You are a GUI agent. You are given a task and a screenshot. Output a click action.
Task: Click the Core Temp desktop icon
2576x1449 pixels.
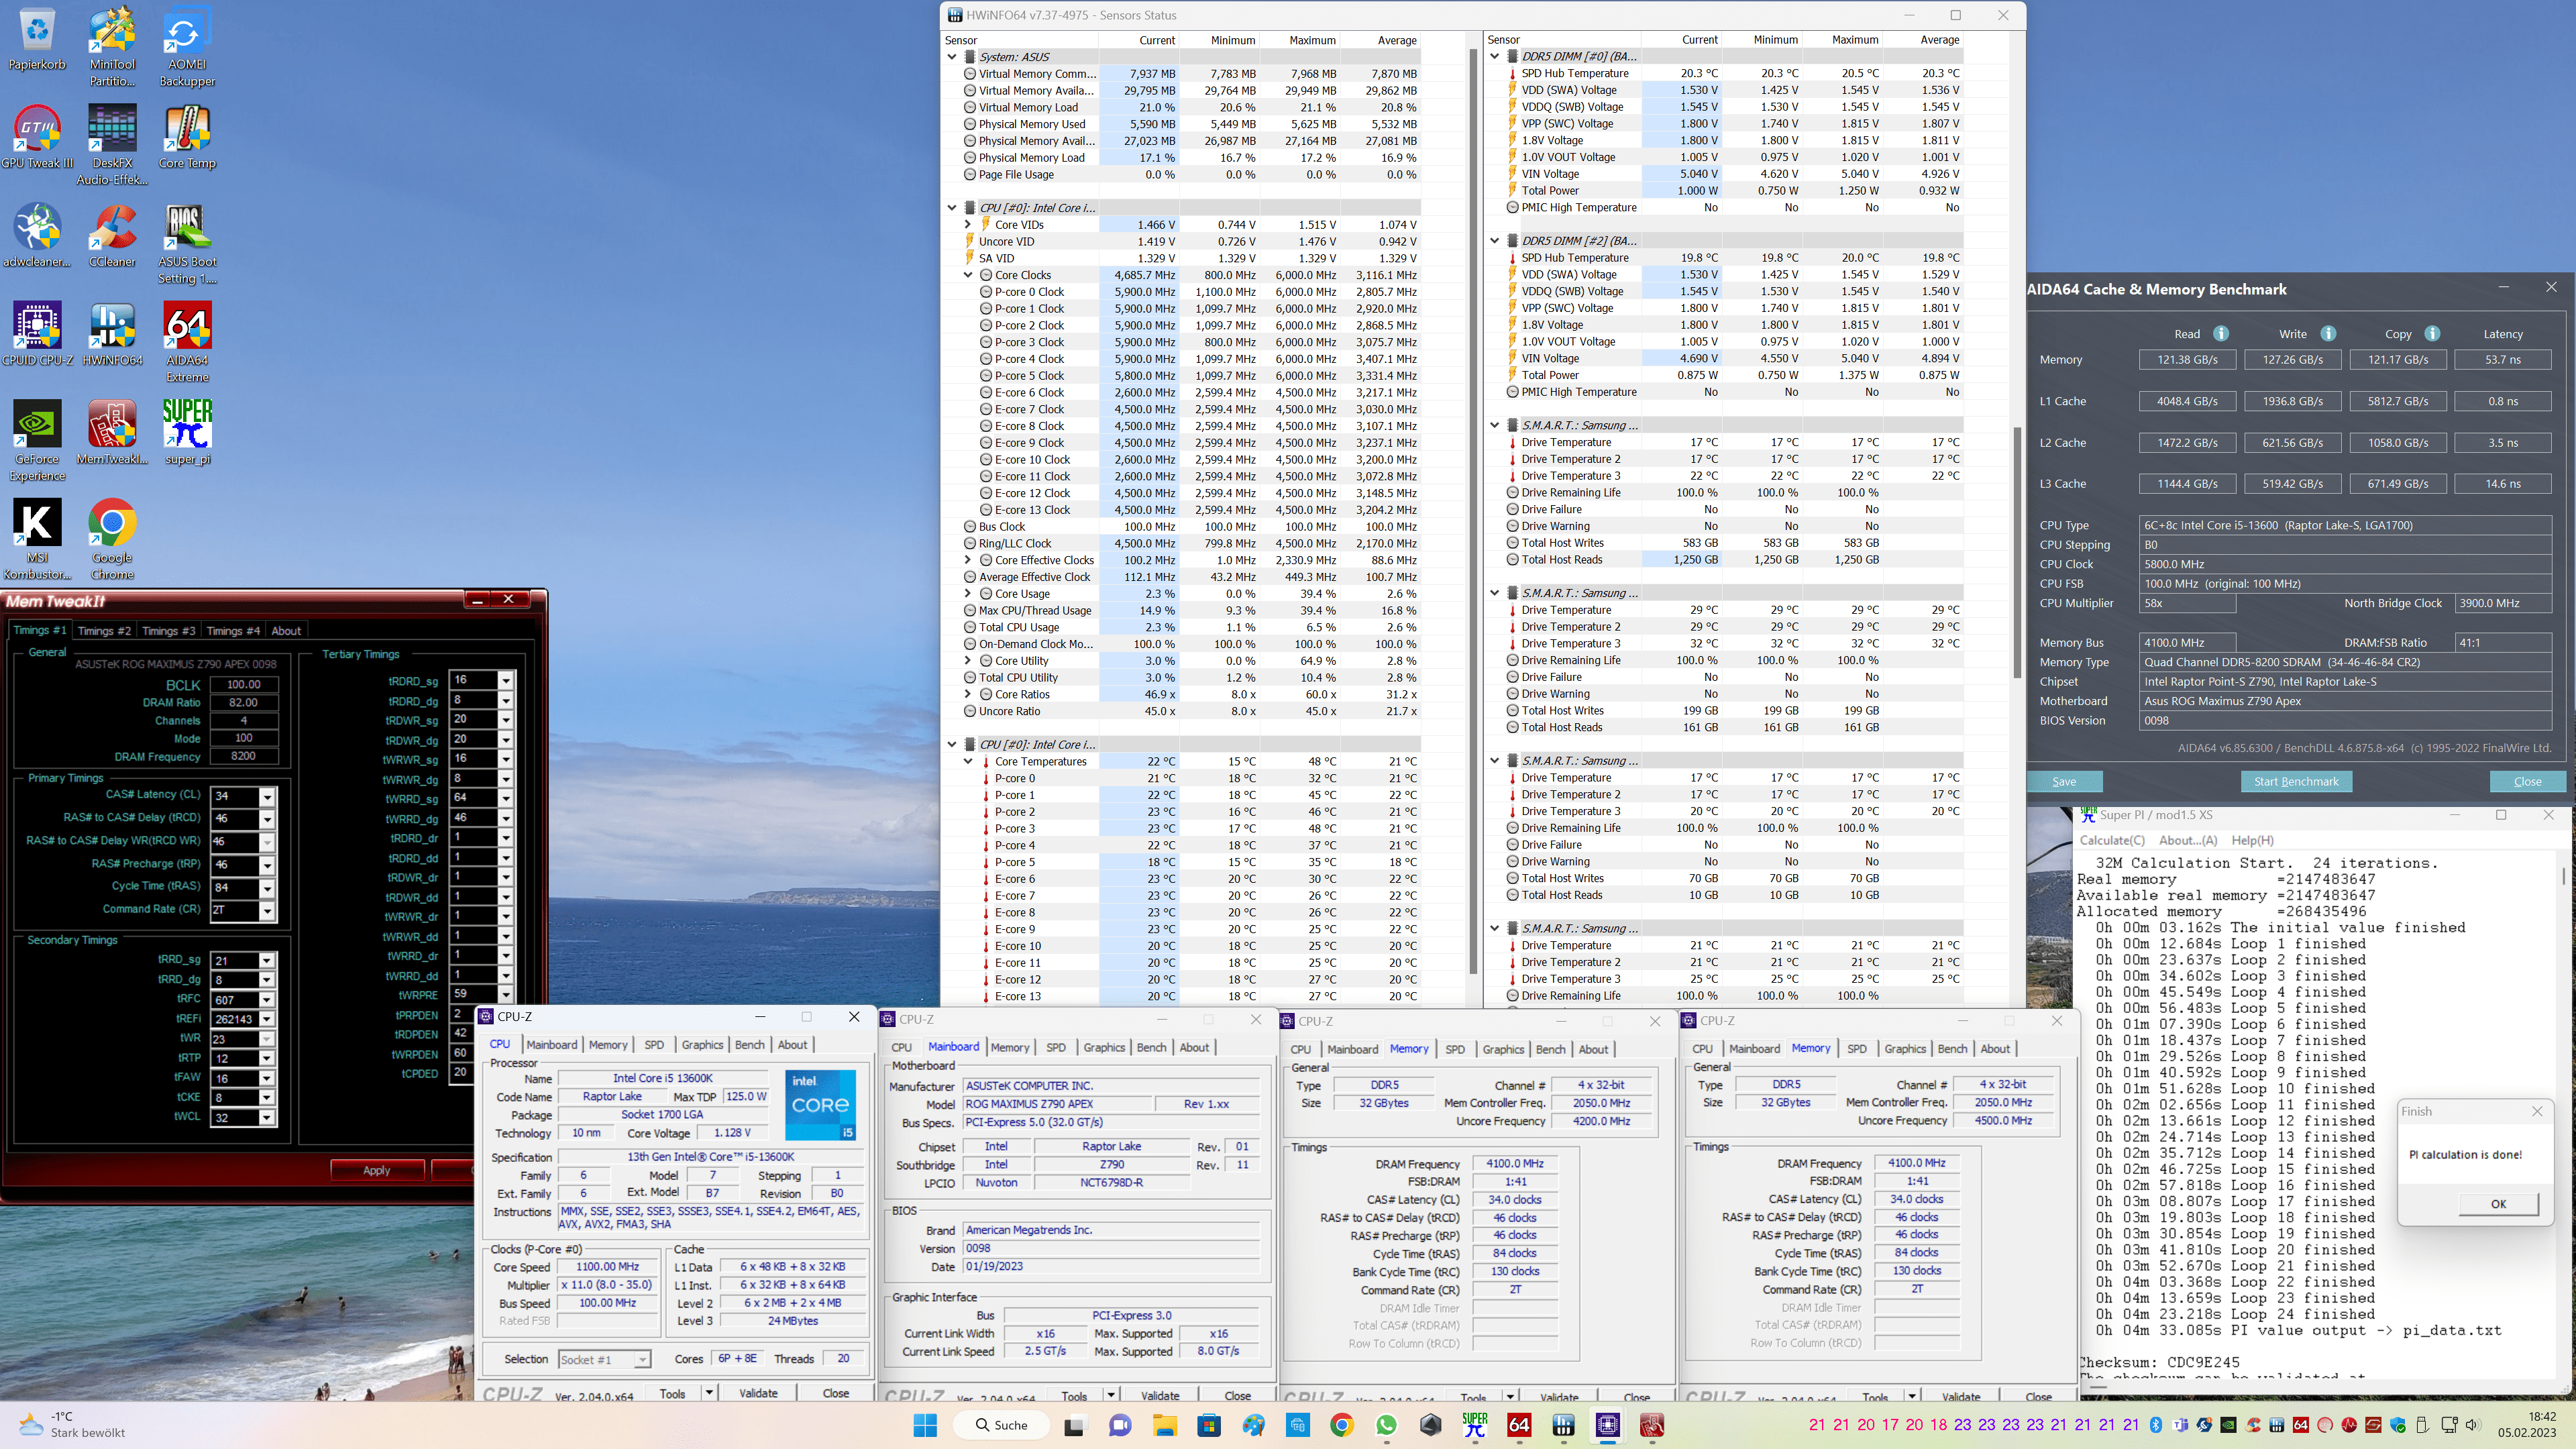click(187, 136)
